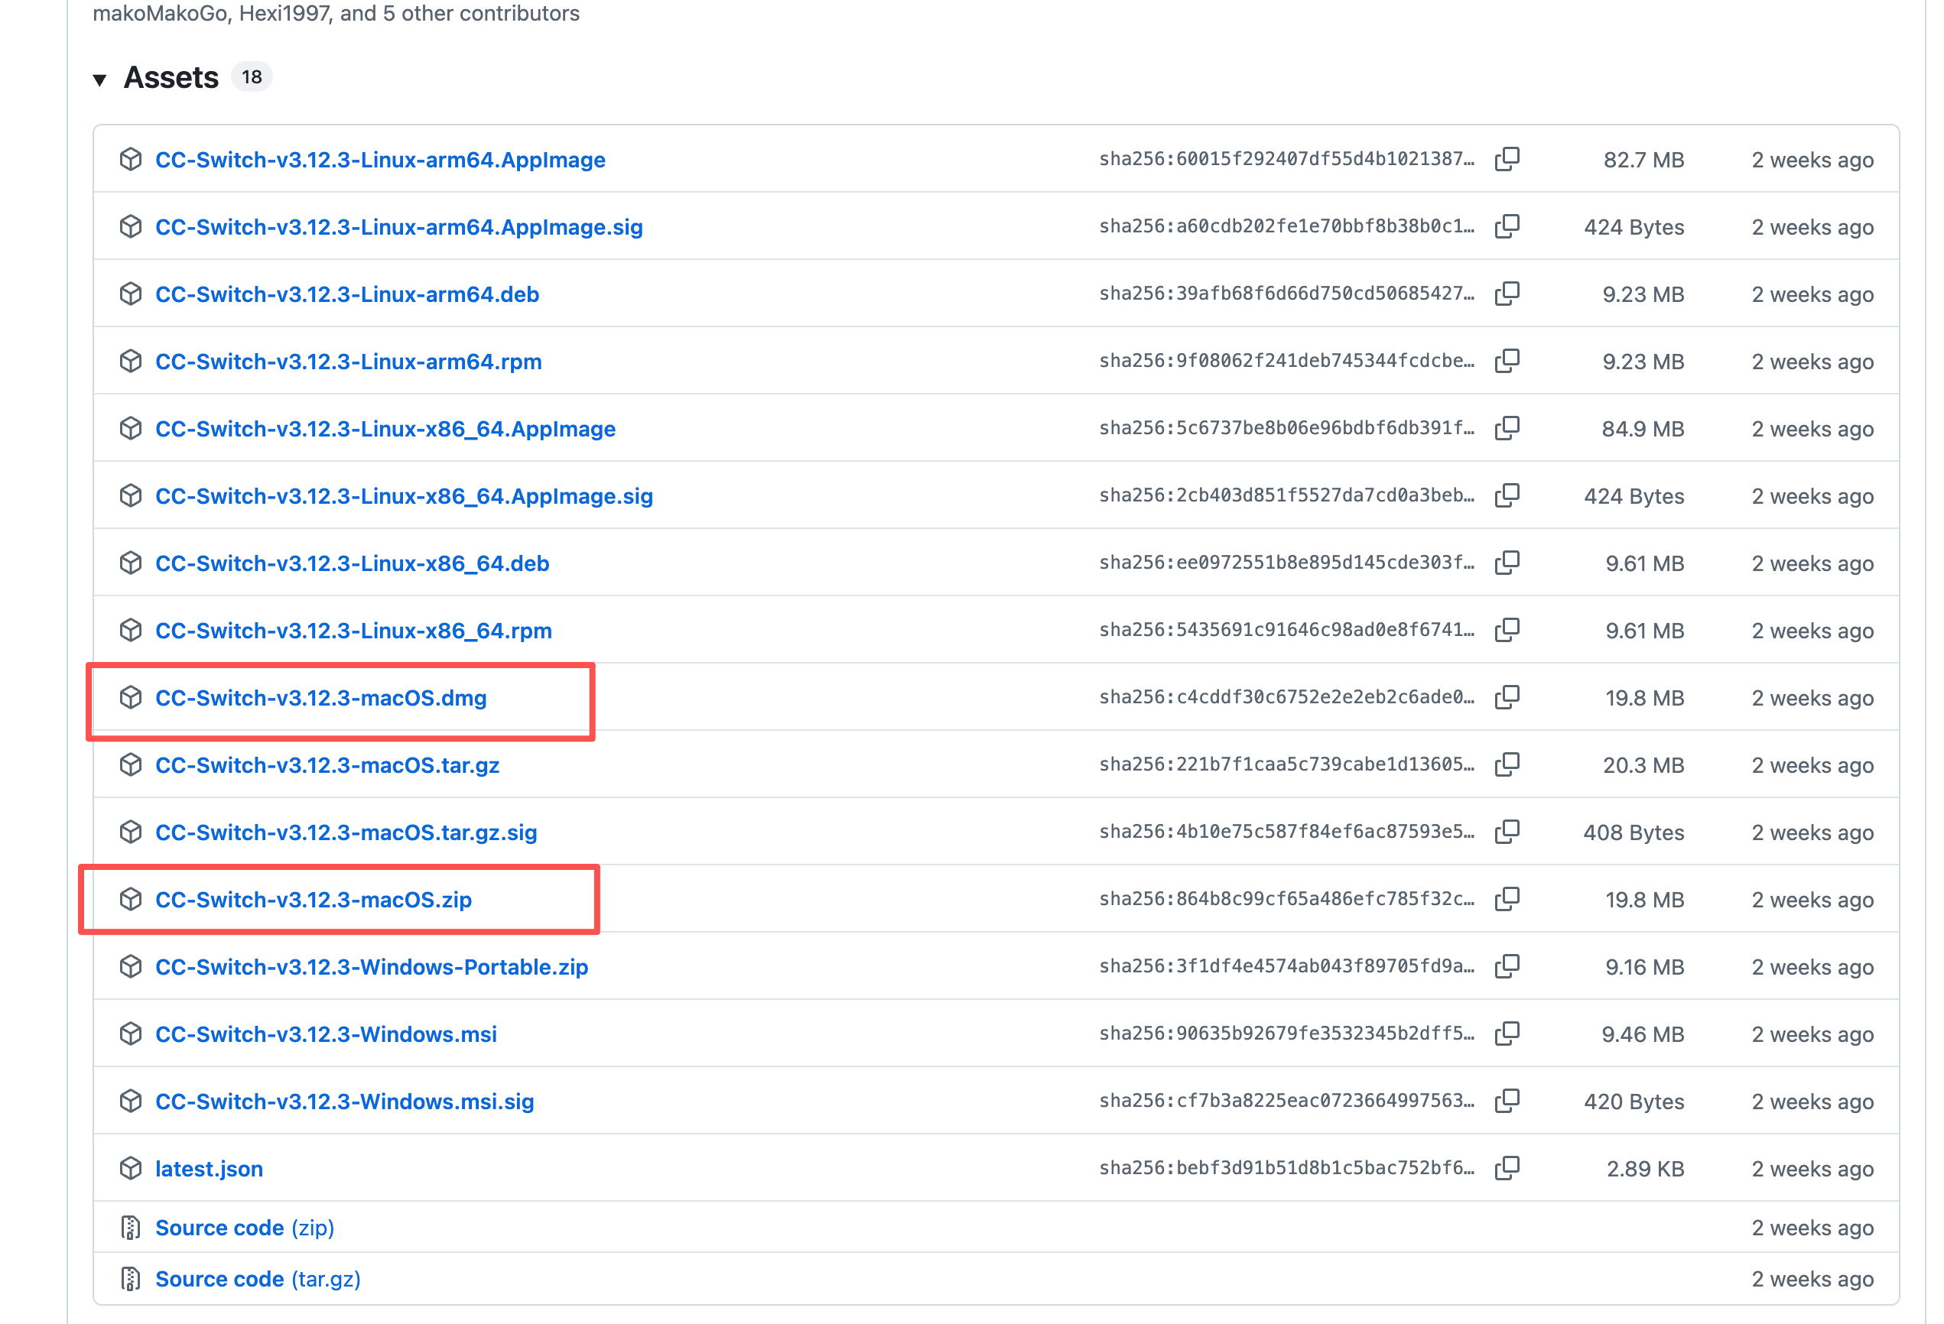The height and width of the screenshot is (1324, 1944).
Task: Copy sha256 of Linux-x86_64.rpm
Action: (1507, 630)
